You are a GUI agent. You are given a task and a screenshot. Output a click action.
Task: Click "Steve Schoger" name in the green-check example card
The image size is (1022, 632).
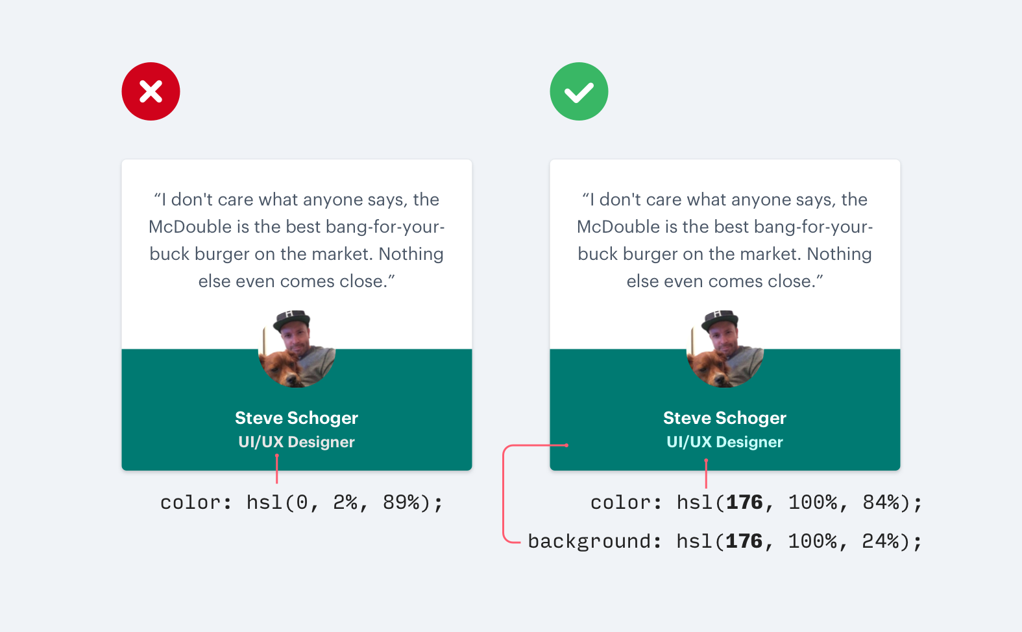click(x=725, y=418)
